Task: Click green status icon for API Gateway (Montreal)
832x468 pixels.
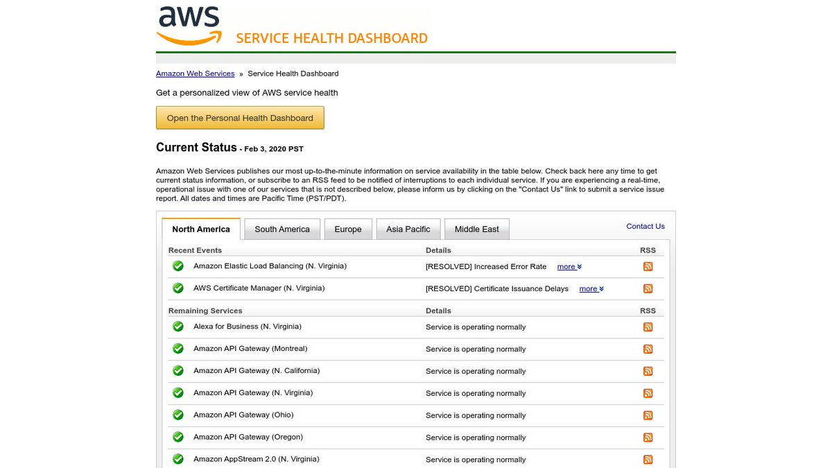Action: tap(178, 349)
